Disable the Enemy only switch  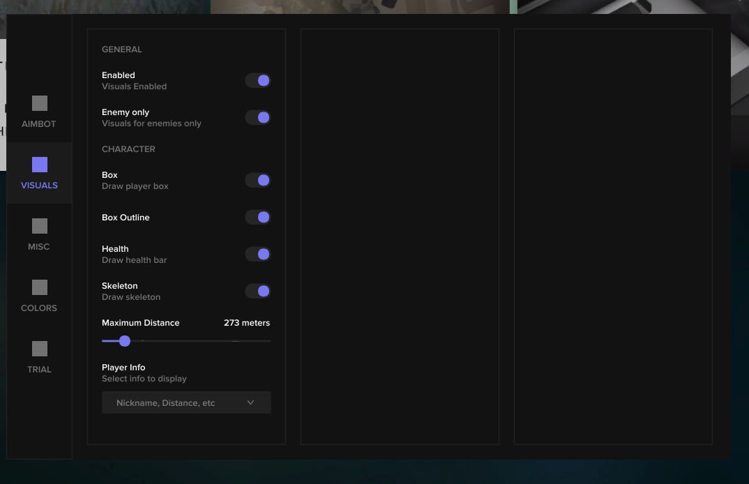click(x=257, y=118)
